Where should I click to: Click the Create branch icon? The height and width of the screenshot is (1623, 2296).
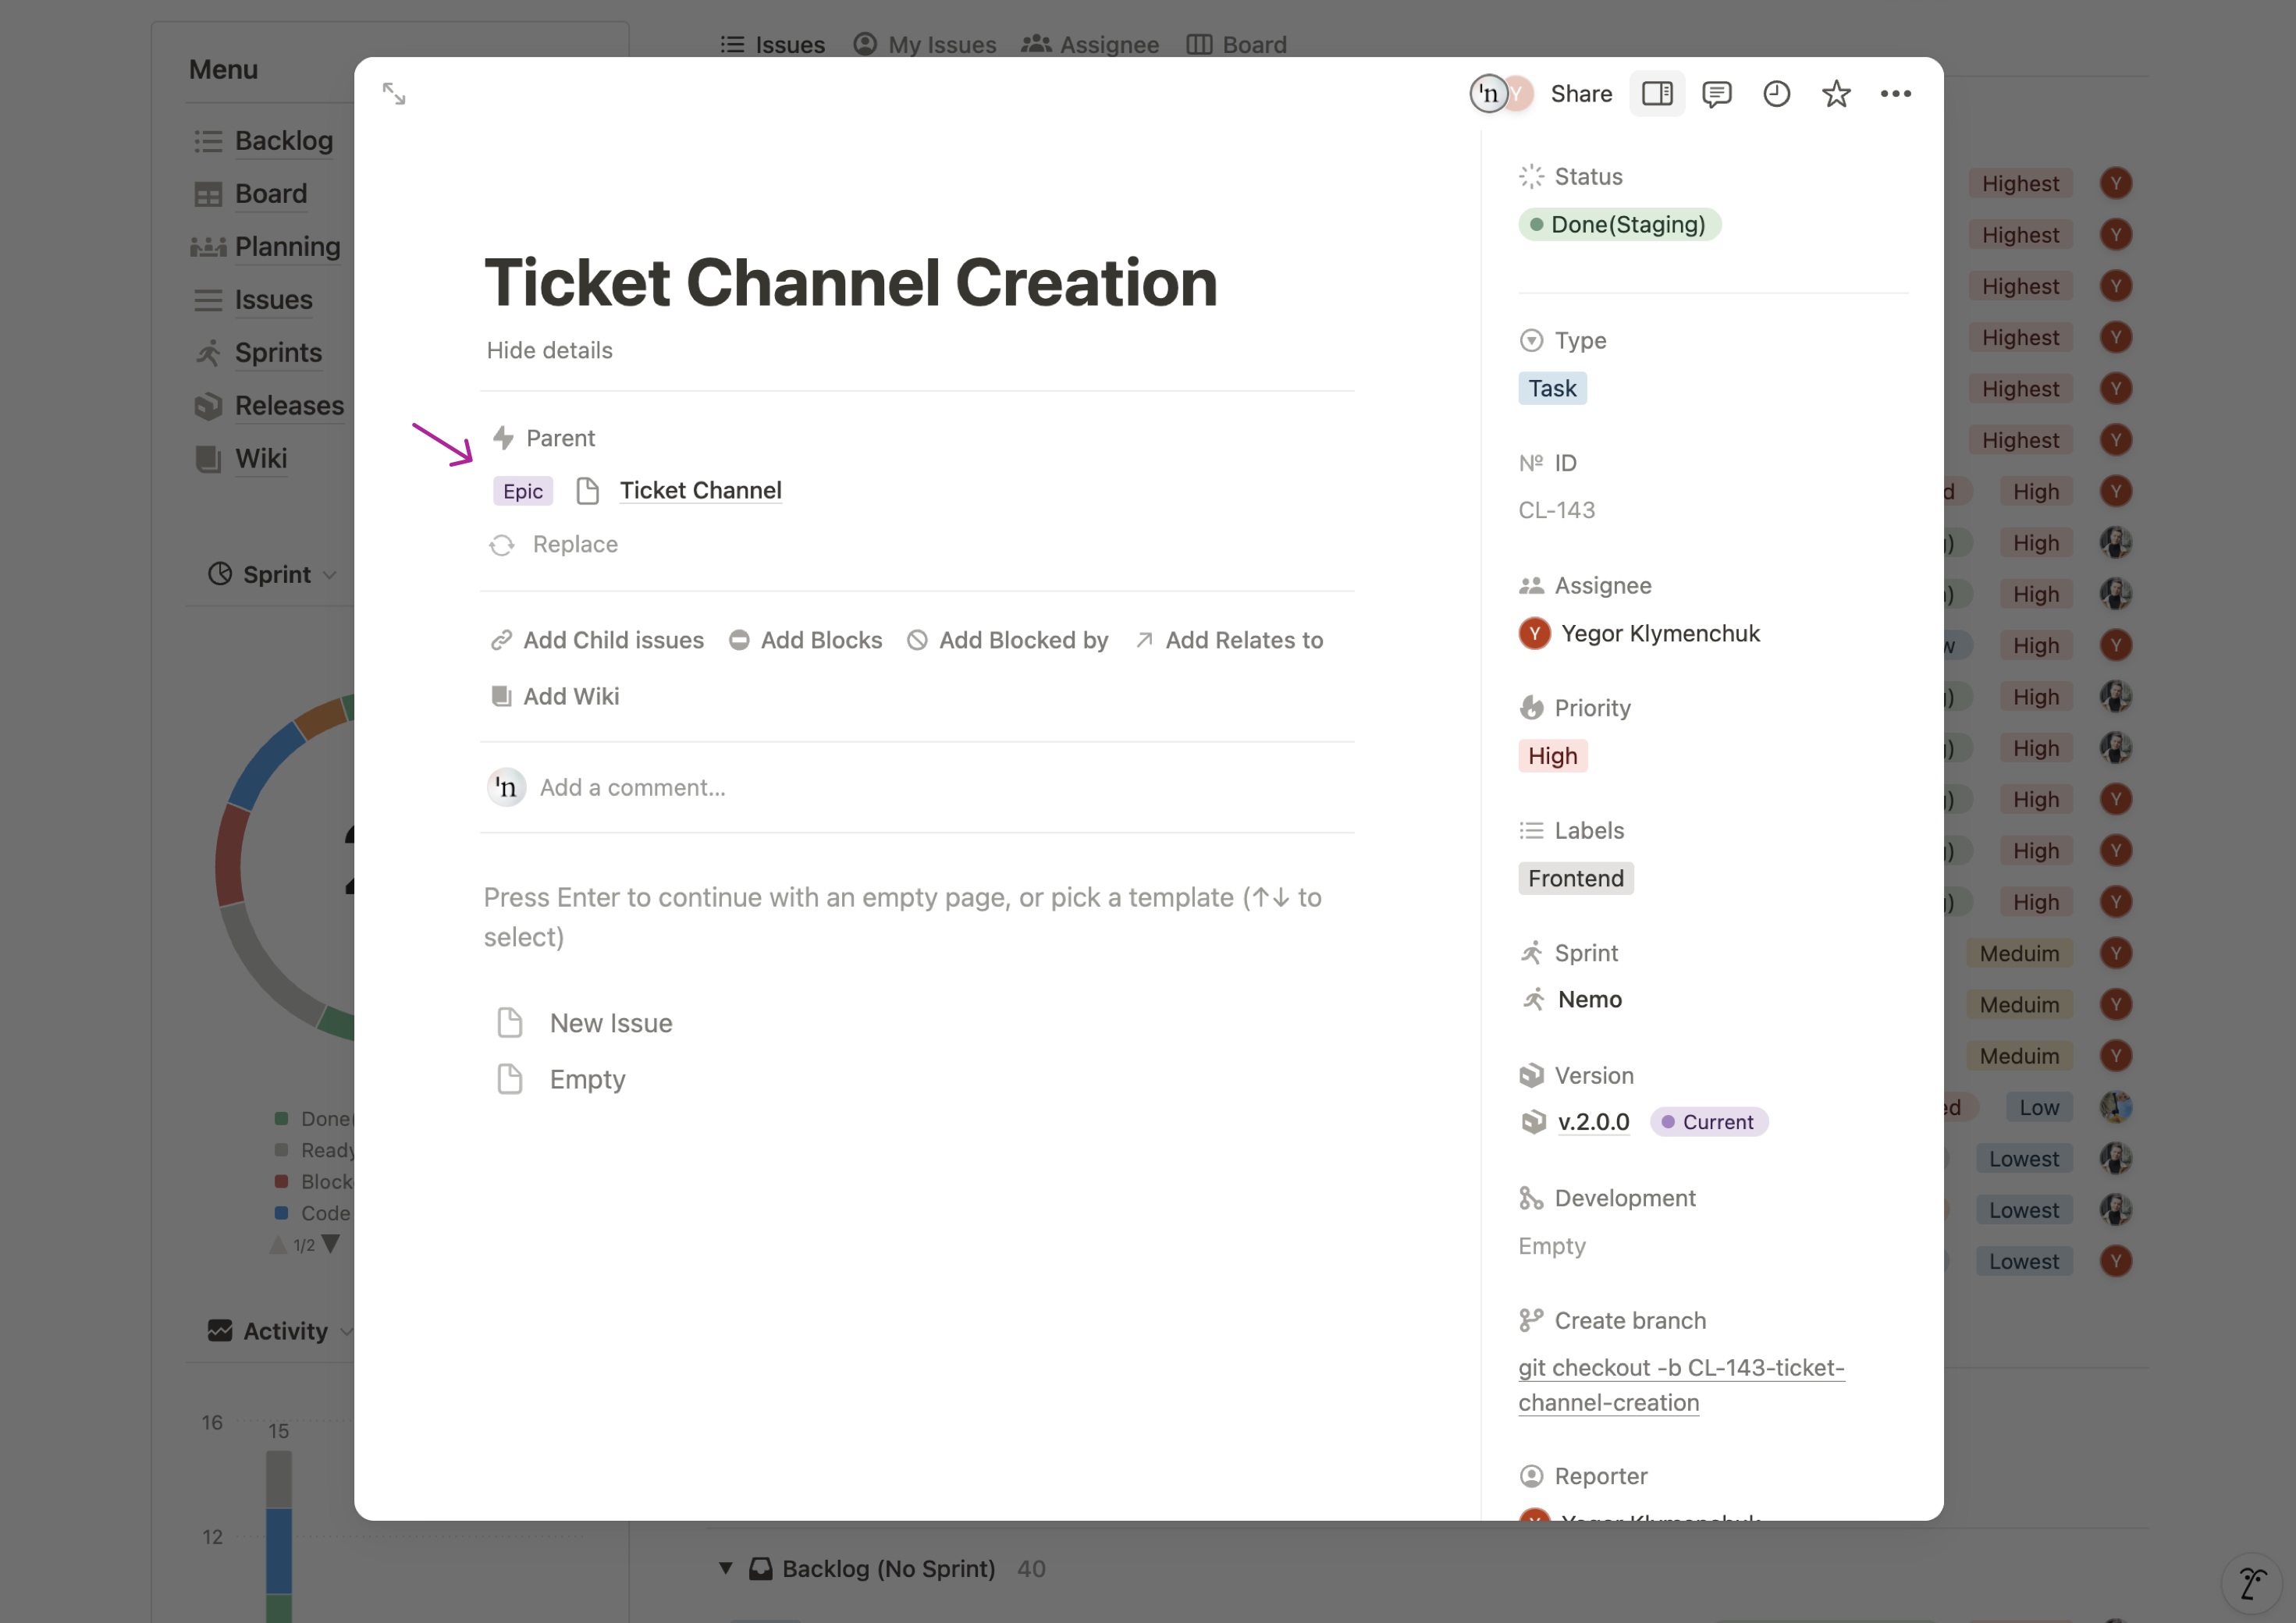tap(1530, 1319)
